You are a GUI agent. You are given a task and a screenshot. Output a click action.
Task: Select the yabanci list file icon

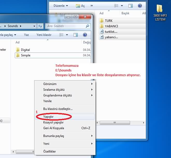[102, 37]
